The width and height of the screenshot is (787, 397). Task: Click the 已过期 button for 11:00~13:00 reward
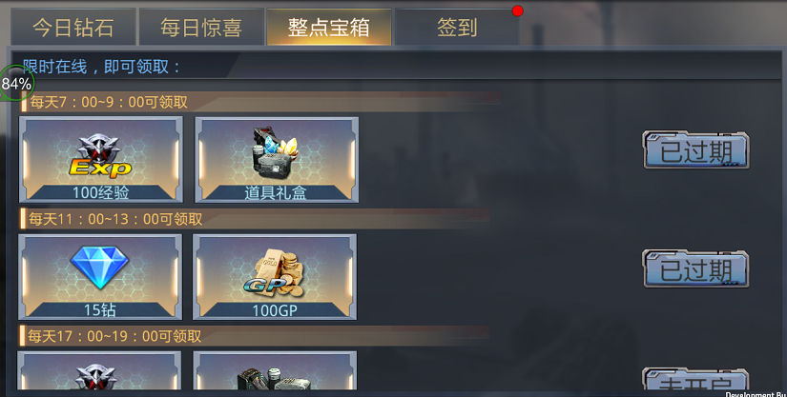(x=696, y=268)
